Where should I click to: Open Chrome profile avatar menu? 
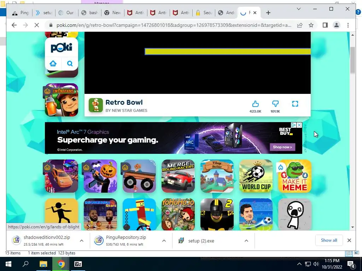point(337,25)
